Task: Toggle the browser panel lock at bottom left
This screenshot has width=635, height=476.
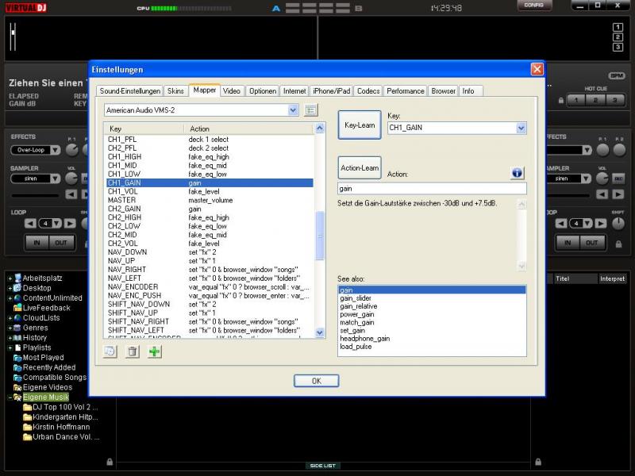Action: click(110, 461)
